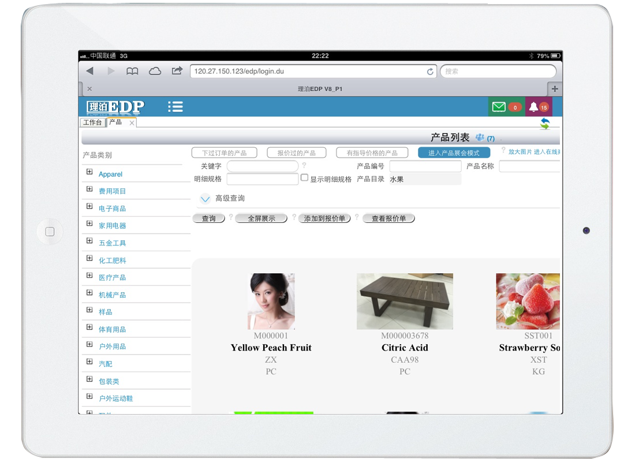Open the mail inbox envelope icon
The image size is (635, 462).
click(498, 107)
